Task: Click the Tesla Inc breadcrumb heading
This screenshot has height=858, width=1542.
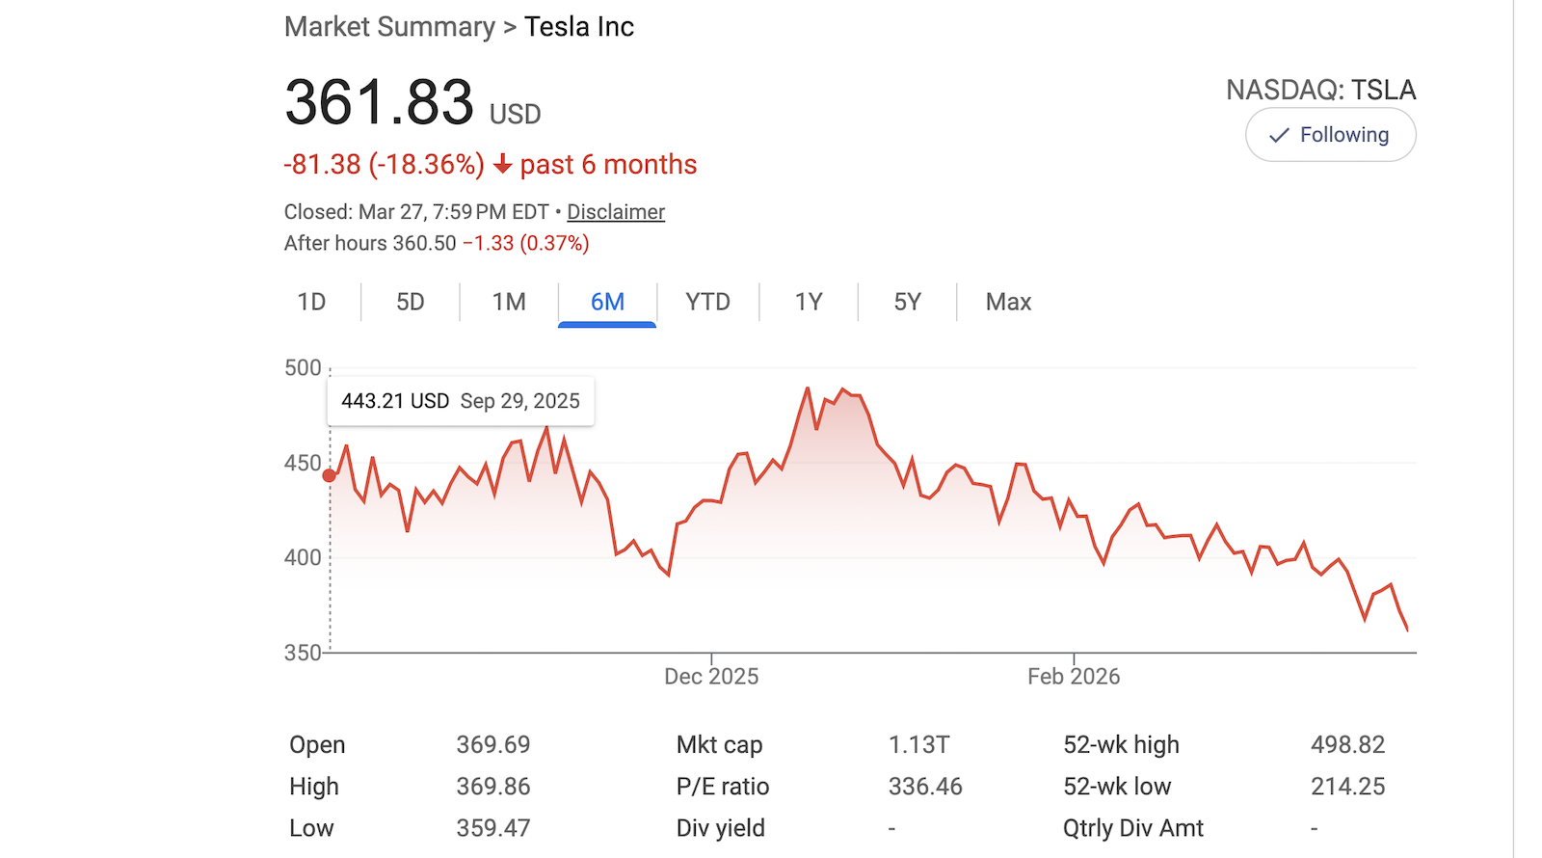Action: click(x=578, y=27)
